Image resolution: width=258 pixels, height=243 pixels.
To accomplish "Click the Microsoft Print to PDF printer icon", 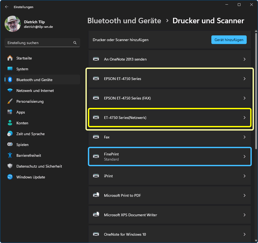I will tap(96, 195).
